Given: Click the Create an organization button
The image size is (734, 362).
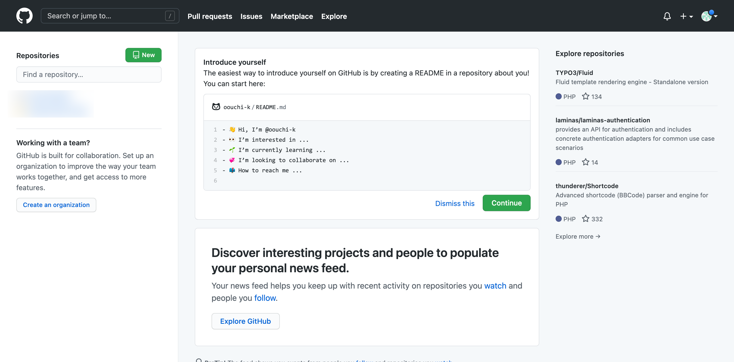Looking at the screenshot, I should pyautogui.click(x=56, y=205).
